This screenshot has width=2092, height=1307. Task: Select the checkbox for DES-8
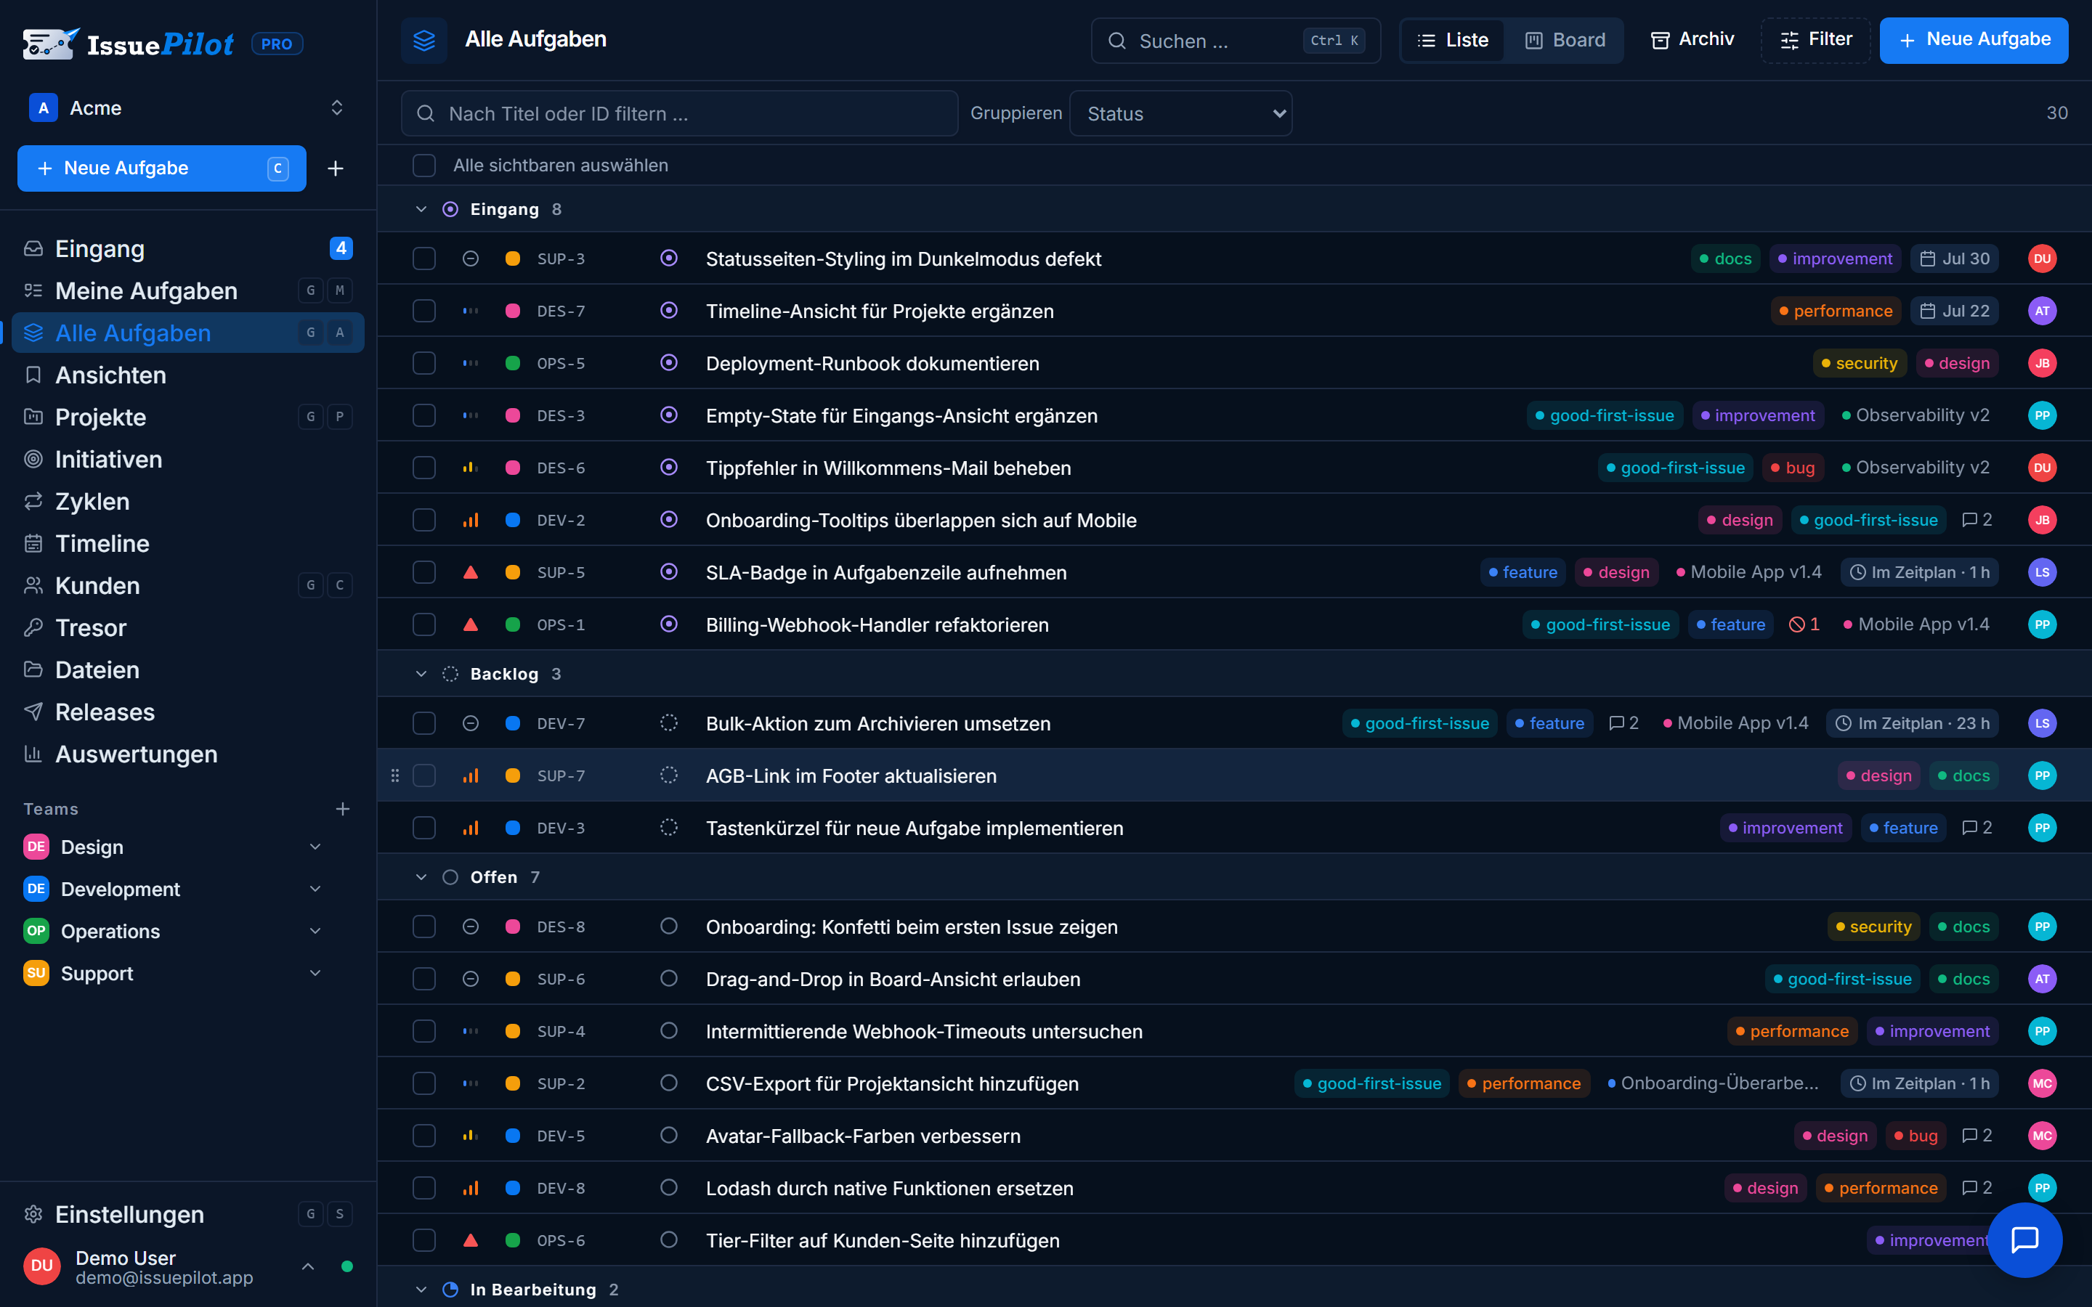tap(423, 927)
